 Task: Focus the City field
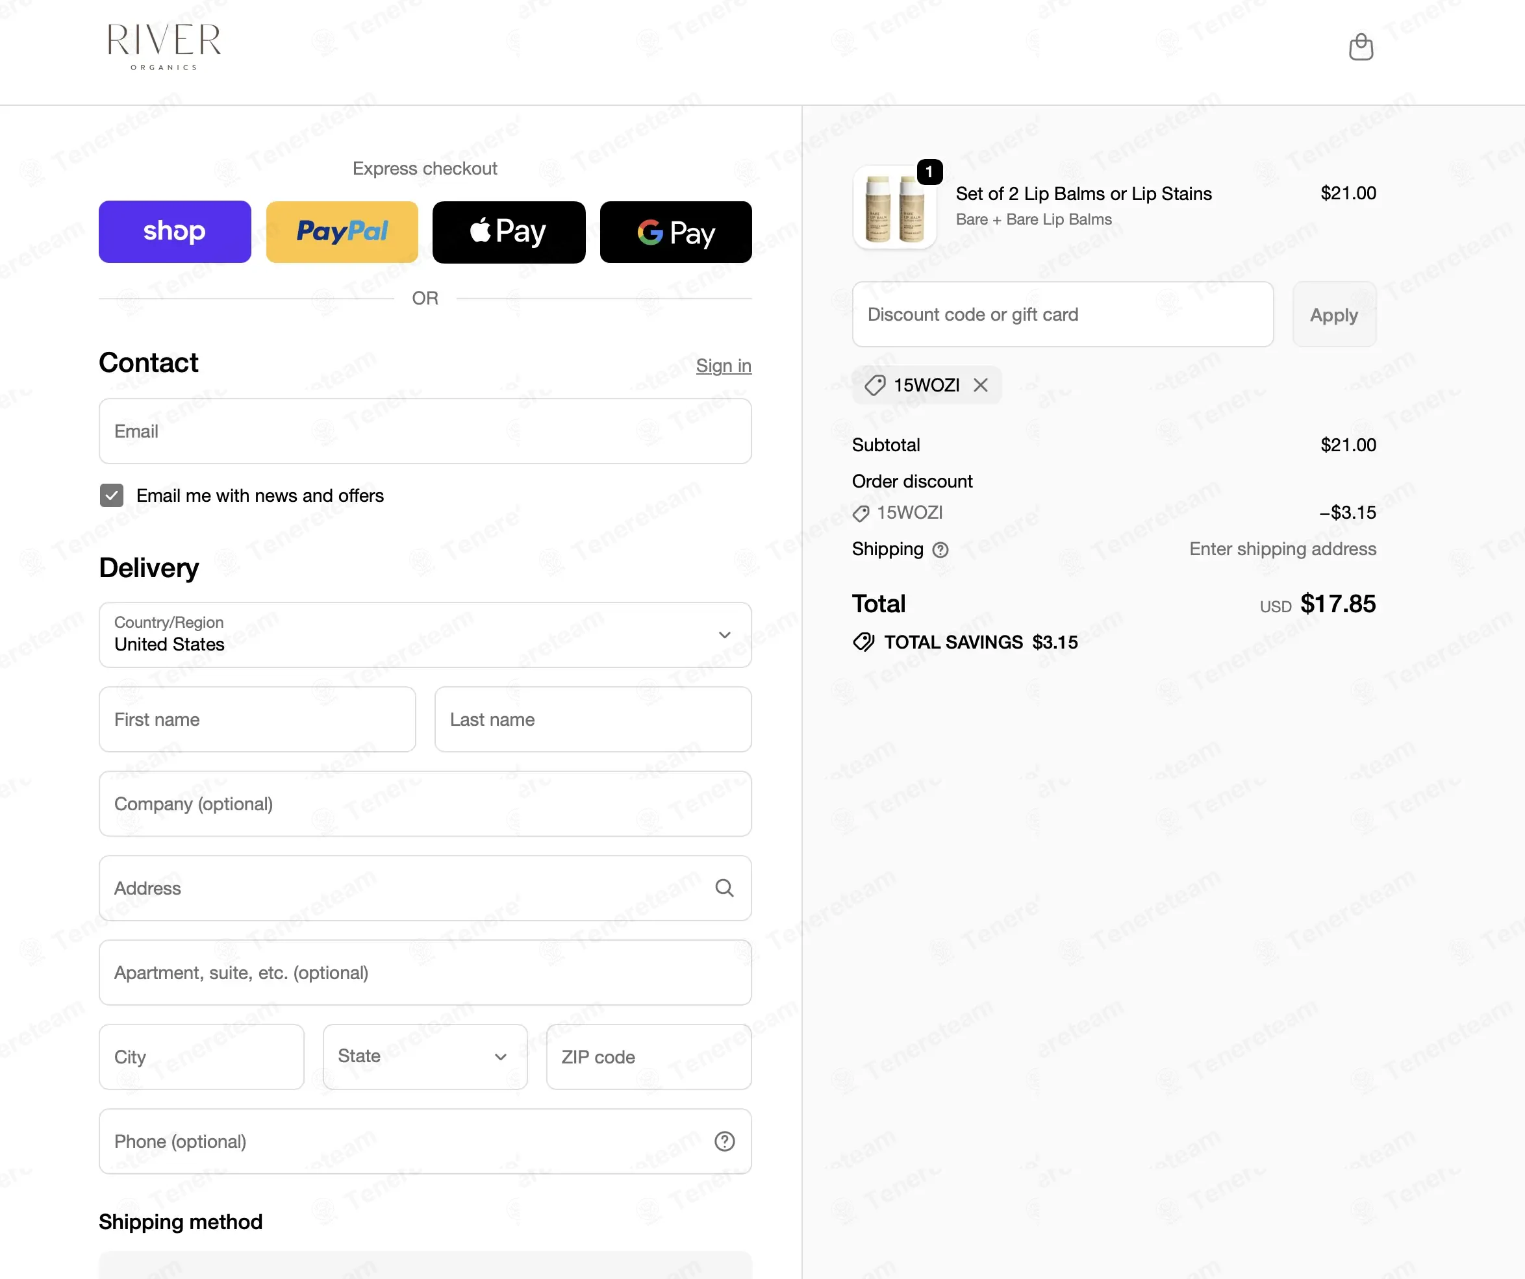tap(201, 1056)
